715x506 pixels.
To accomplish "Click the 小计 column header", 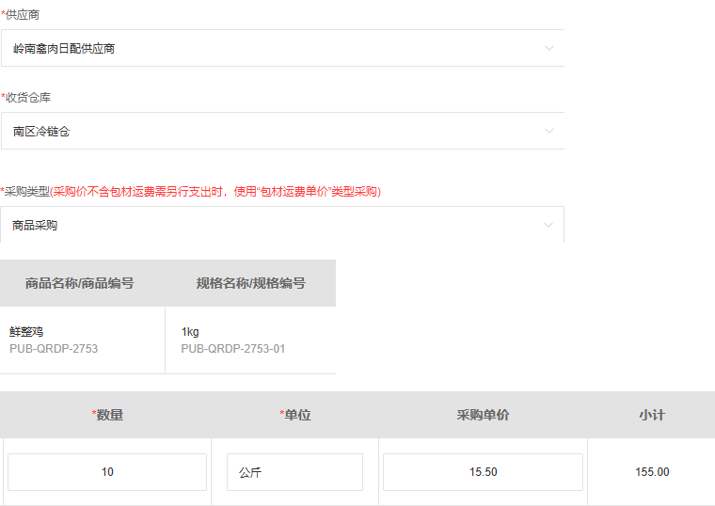I will (652, 415).
